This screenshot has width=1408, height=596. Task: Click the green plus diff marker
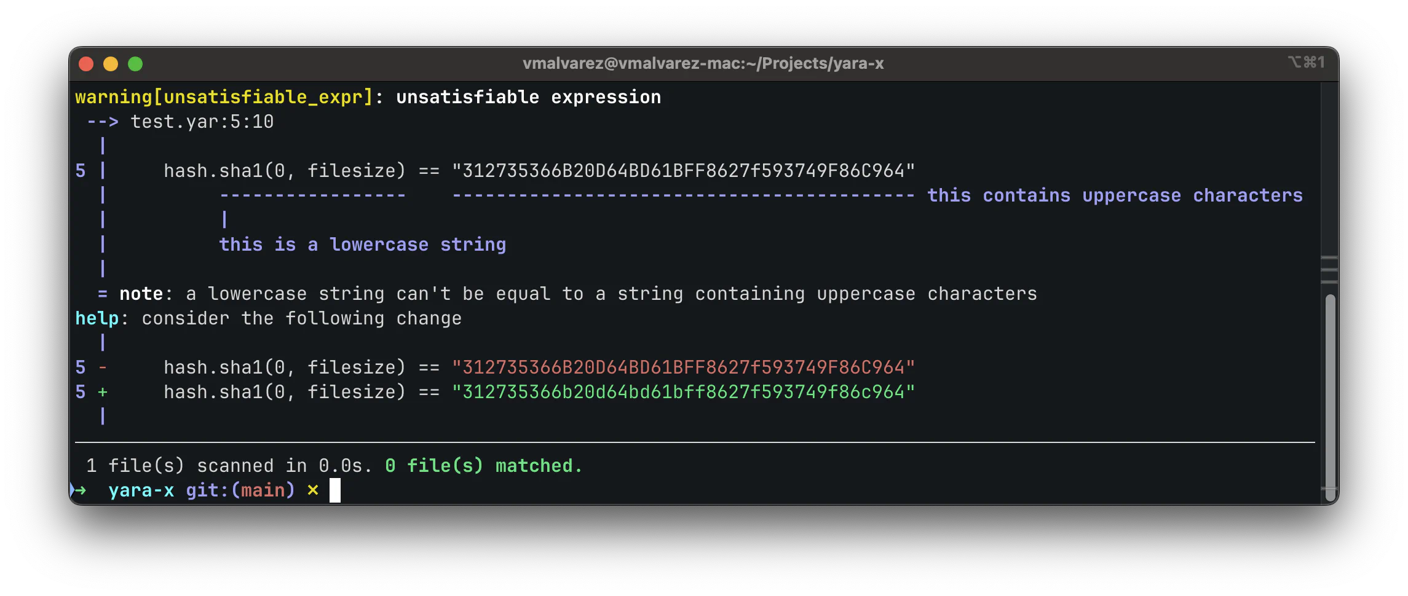click(x=103, y=392)
